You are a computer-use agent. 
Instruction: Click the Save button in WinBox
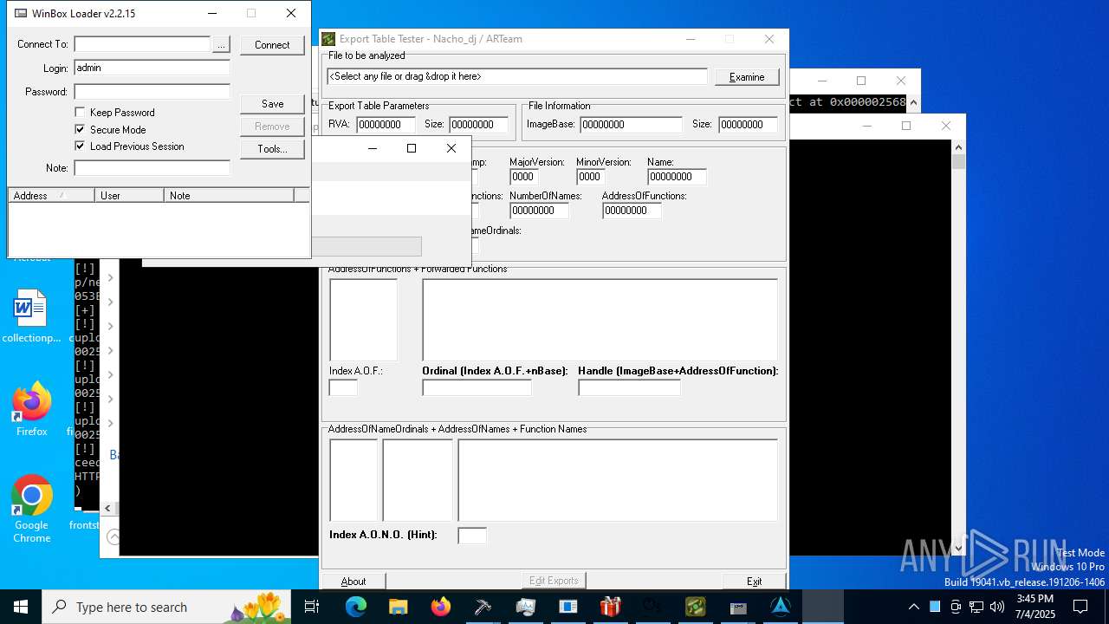point(272,104)
